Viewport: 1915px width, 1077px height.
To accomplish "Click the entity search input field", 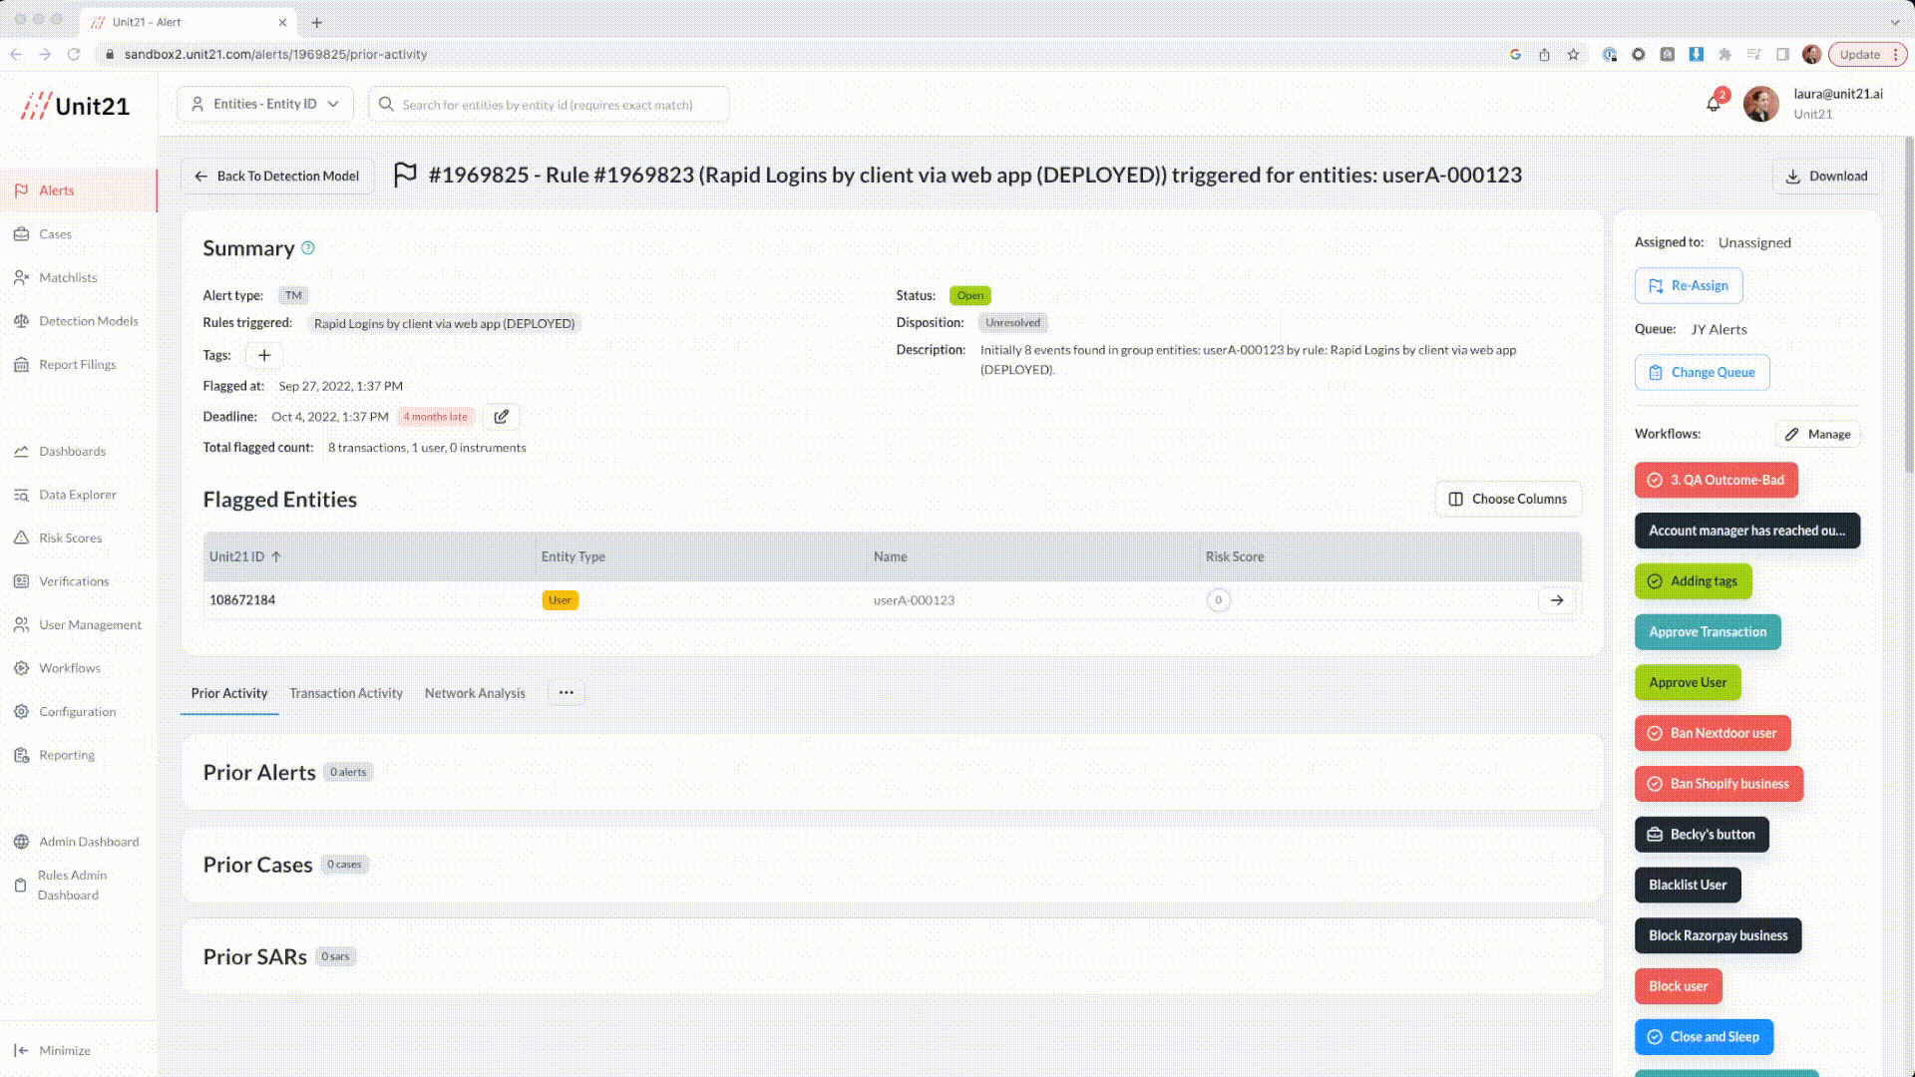I will (548, 105).
